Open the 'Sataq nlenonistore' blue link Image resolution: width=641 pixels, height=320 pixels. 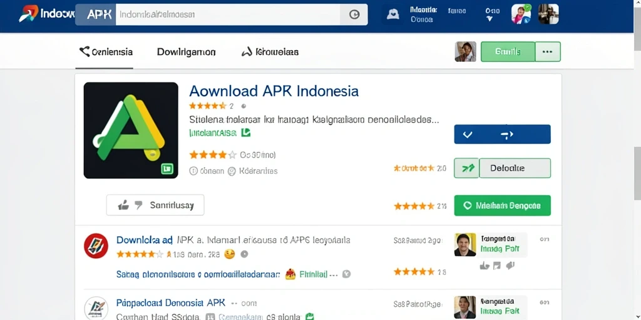coord(198,274)
